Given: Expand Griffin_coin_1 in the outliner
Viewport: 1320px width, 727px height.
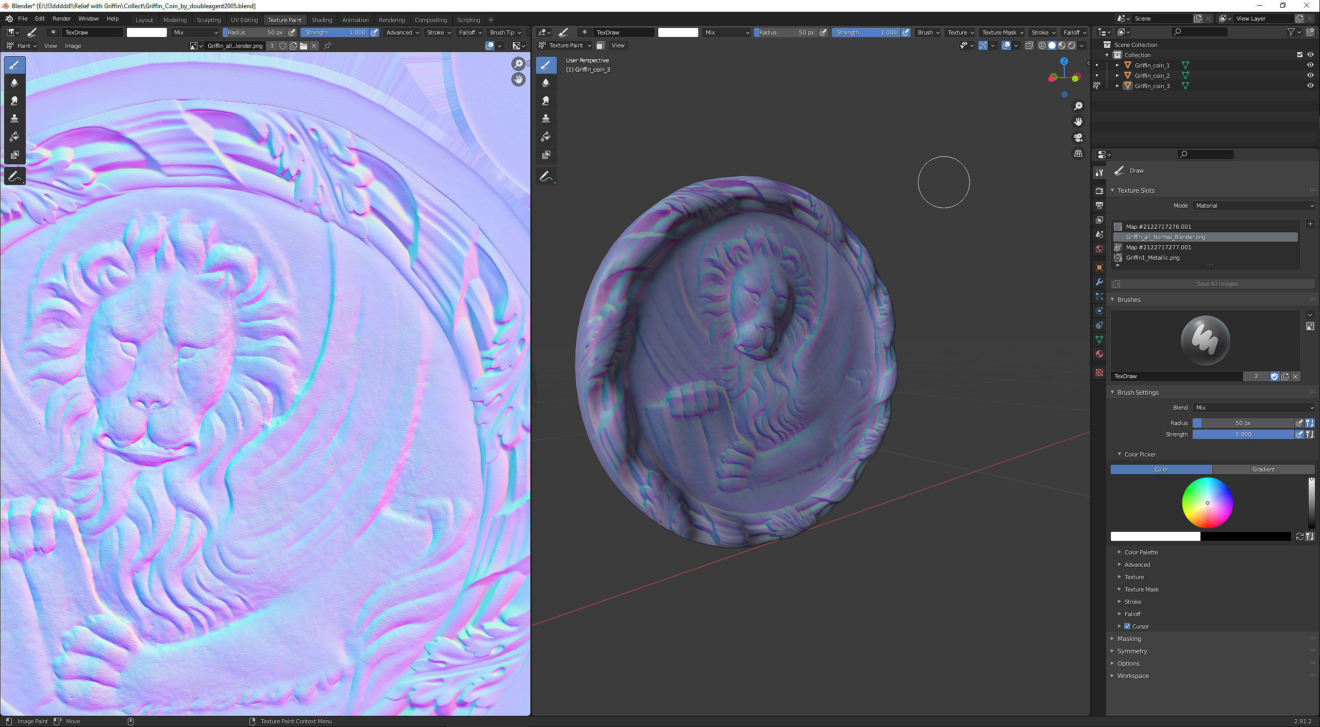Looking at the screenshot, I should pos(1117,65).
